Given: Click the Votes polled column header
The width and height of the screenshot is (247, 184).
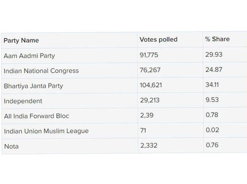Looking at the screenshot, I should point(158,39).
